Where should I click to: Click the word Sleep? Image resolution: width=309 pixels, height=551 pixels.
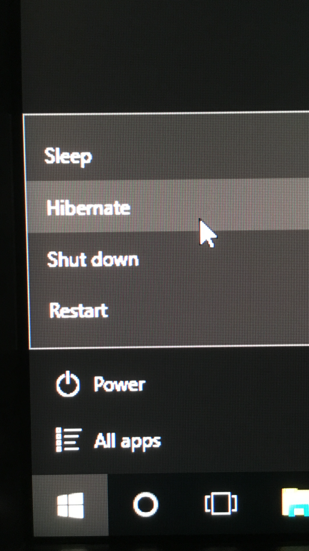(x=68, y=157)
